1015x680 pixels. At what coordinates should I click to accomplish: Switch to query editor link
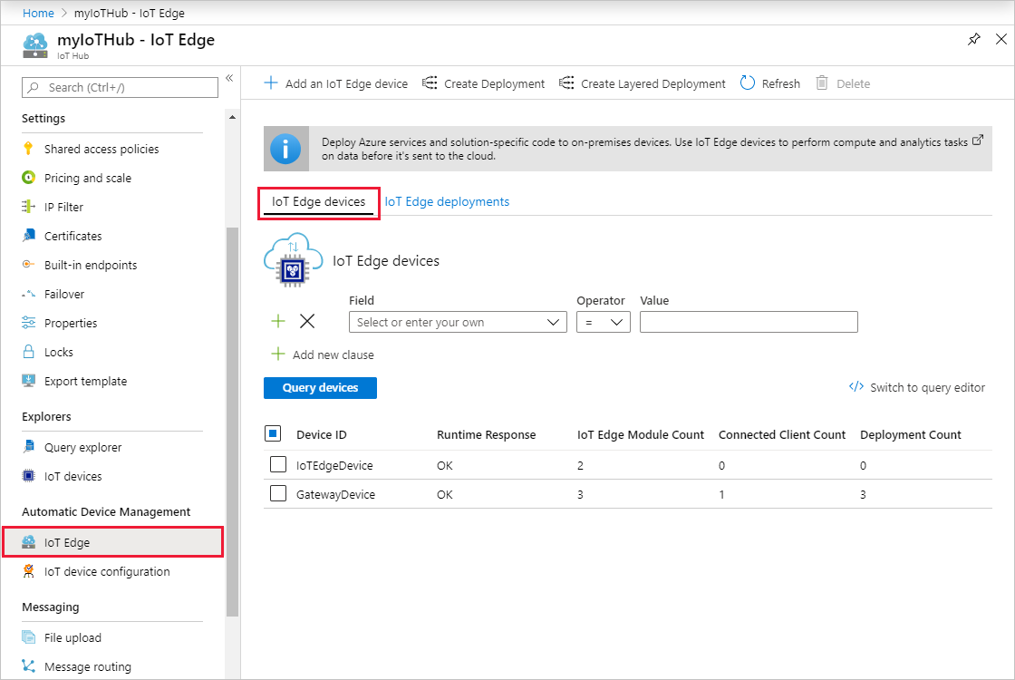pos(917,387)
